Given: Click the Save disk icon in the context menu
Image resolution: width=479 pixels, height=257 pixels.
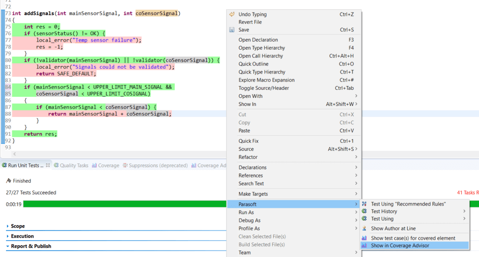Looking at the screenshot, I should pyautogui.click(x=232, y=30).
